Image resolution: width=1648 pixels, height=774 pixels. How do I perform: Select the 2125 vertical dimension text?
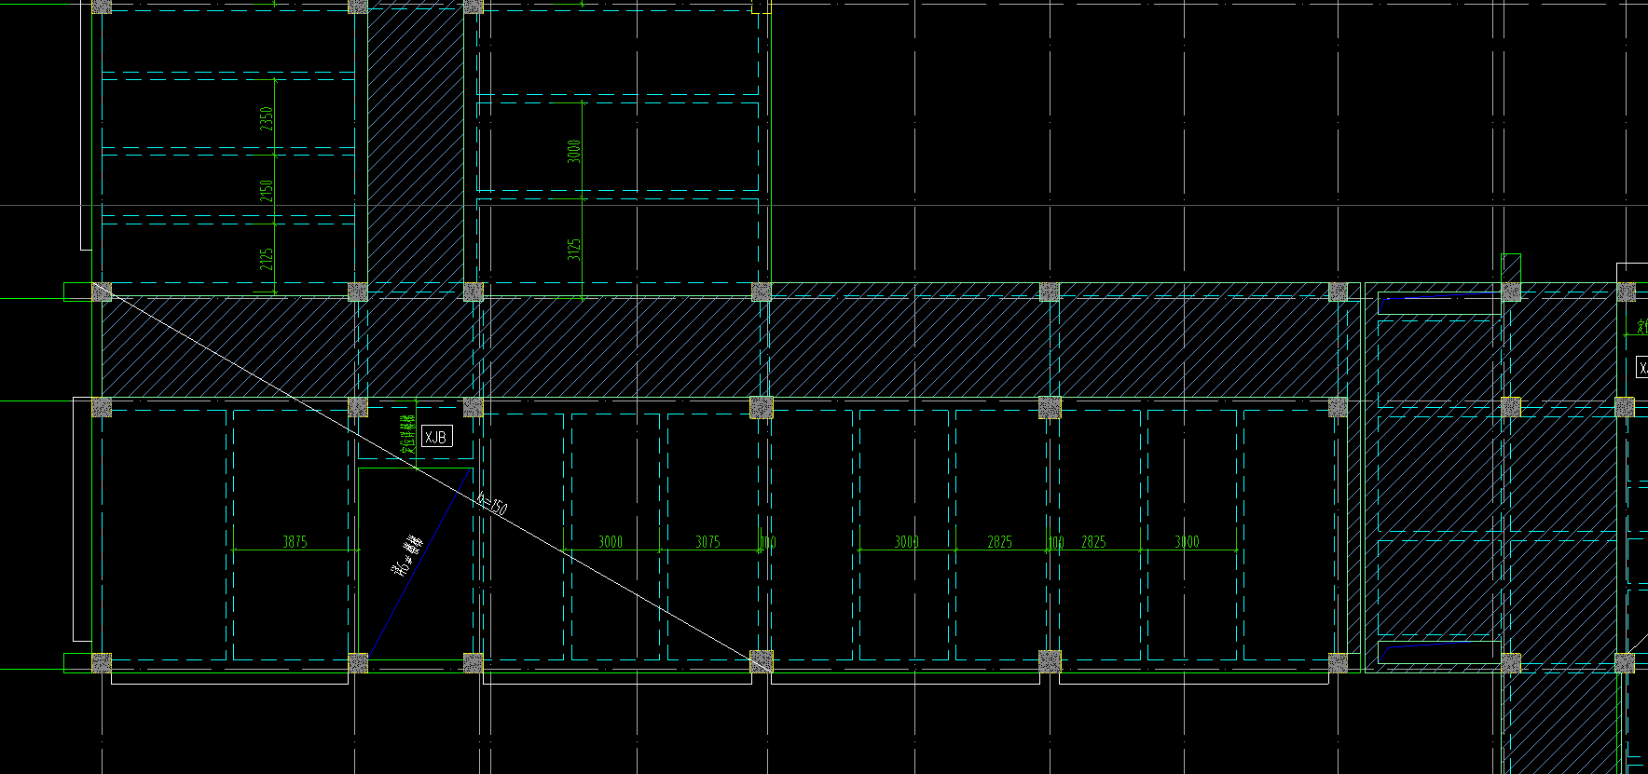pos(267,258)
